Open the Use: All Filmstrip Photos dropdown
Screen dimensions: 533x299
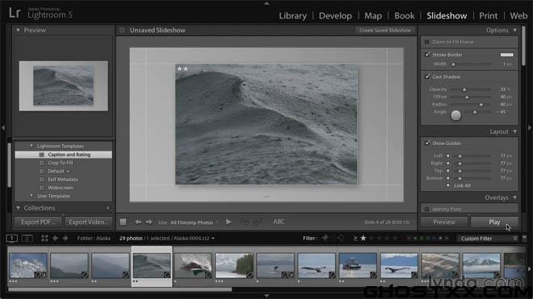tap(194, 222)
